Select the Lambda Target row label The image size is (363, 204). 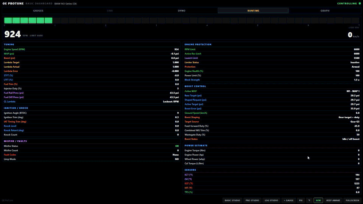tap(12, 62)
